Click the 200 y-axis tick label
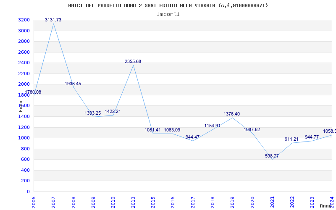Image resolution: width=336 pixels, height=210 pixels. (26, 181)
